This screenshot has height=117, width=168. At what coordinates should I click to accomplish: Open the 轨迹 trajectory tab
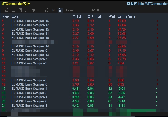(x=95, y=10)
